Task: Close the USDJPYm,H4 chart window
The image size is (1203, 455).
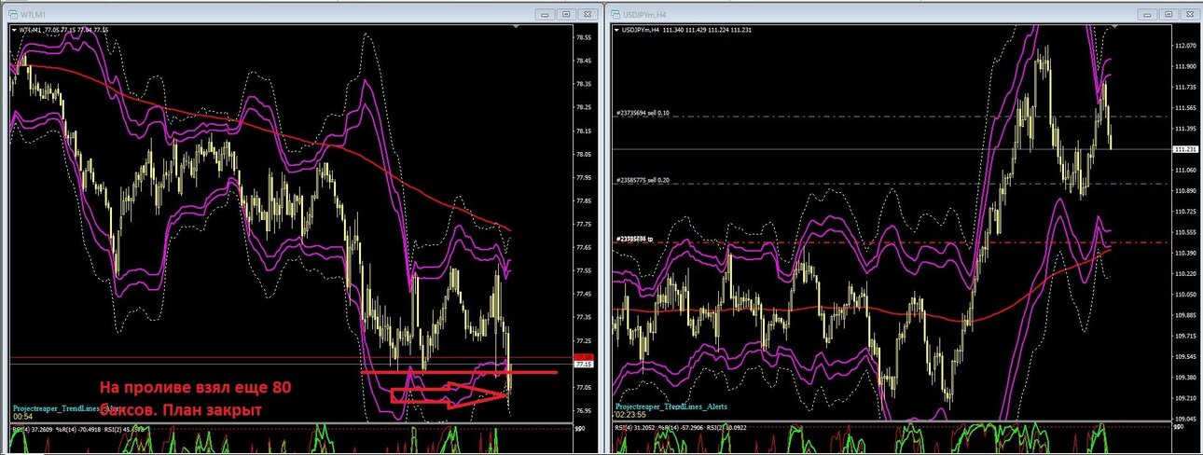Action: point(1188,14)
